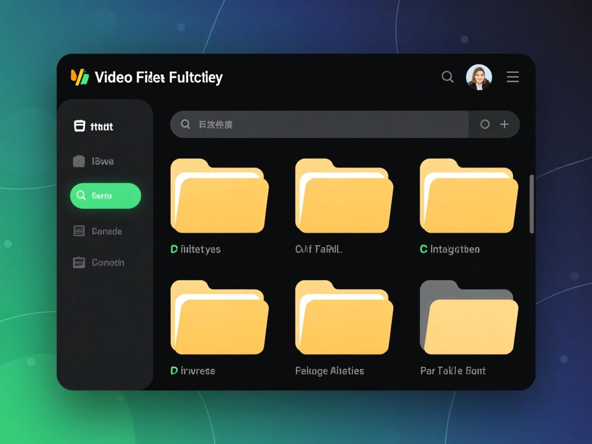Click the vertical scrollbar thumb
This screenshot has width=592, height=444.
point(531,204)
